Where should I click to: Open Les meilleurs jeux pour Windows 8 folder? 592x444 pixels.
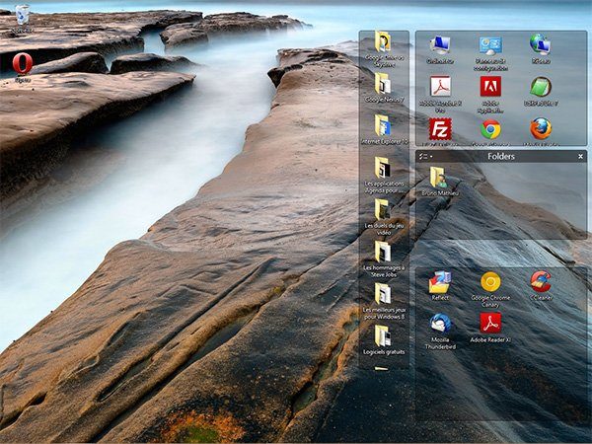tap(384, 301)
